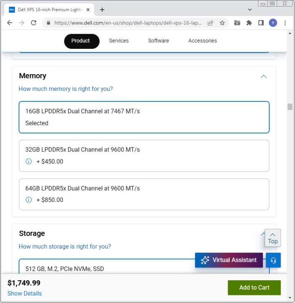Select 16GB LPDDR5x 7467 MT/s memory

click(144, 117)
